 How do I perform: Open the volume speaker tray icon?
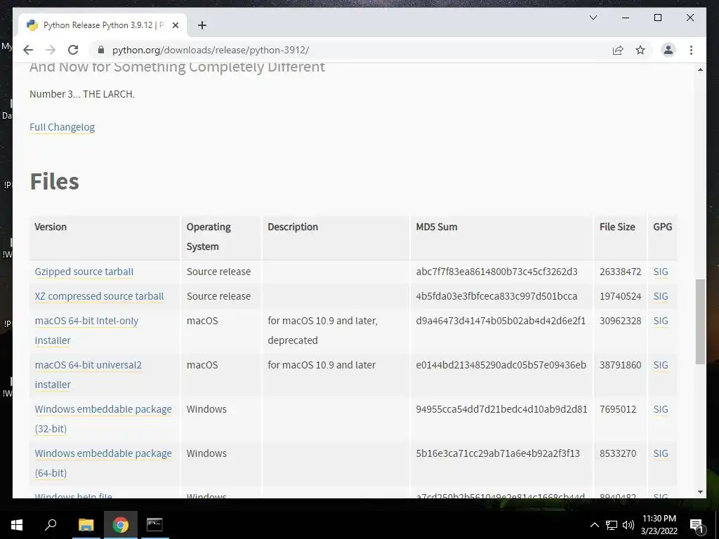tap(628, 525)
